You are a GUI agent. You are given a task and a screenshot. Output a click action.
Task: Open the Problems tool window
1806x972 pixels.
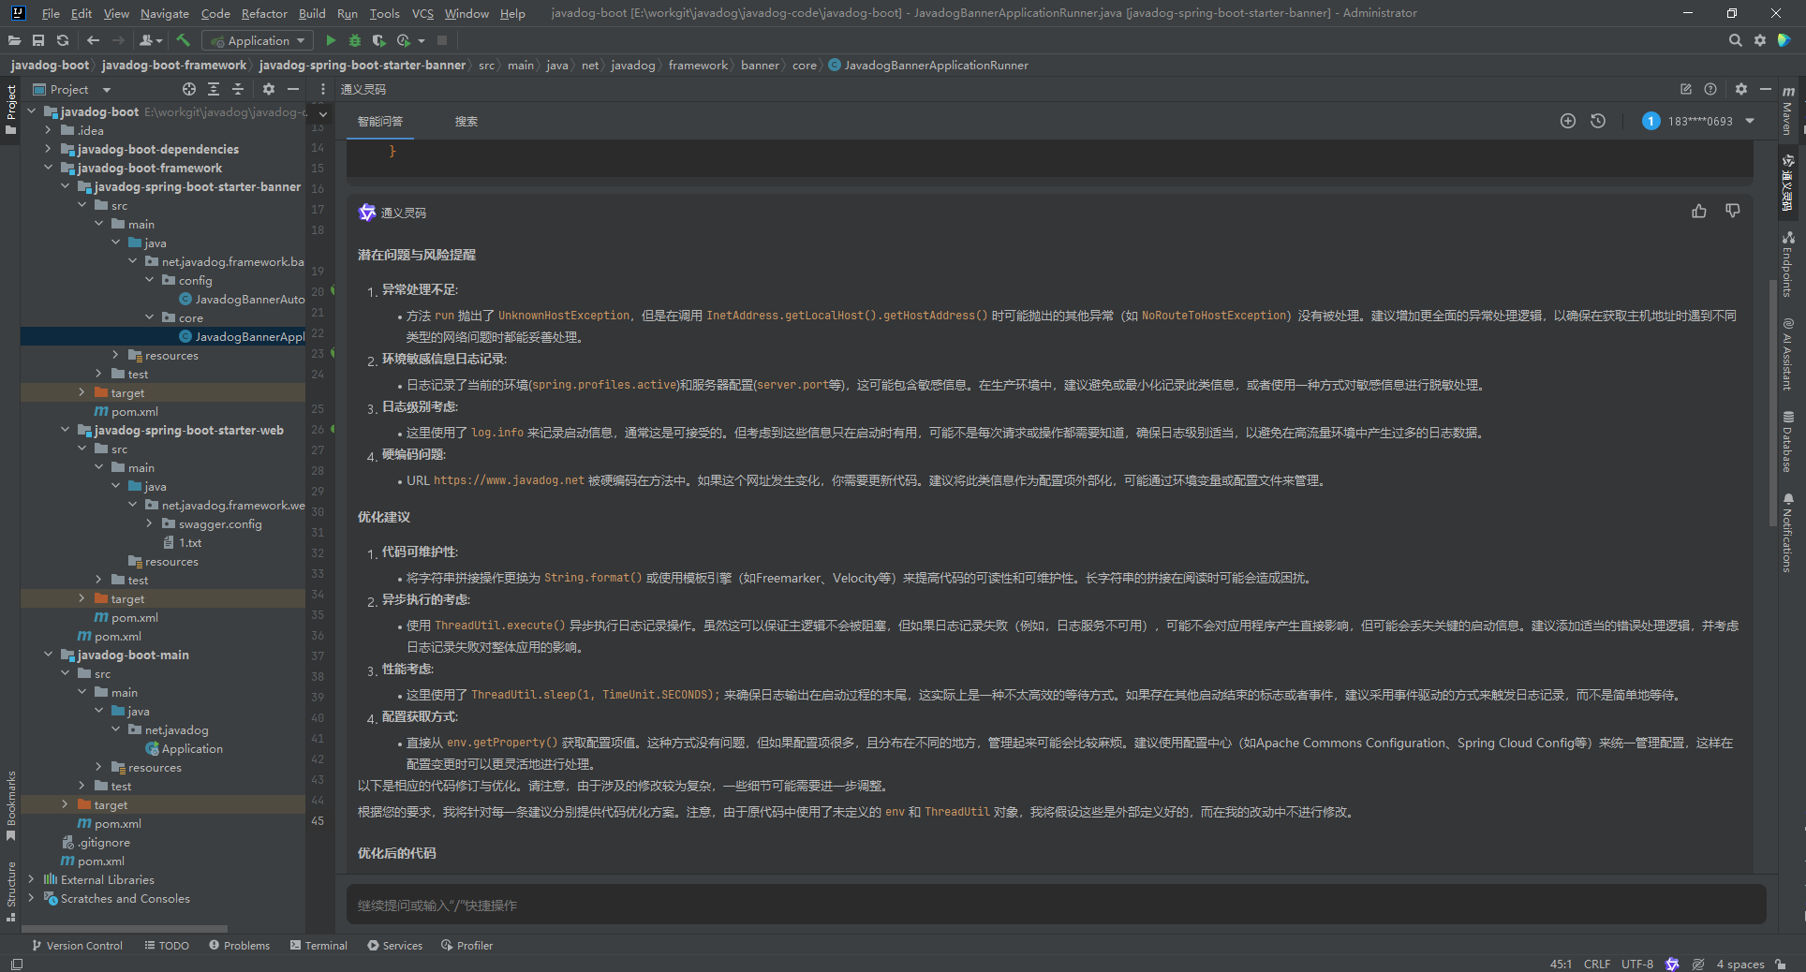tap(239, 946)
